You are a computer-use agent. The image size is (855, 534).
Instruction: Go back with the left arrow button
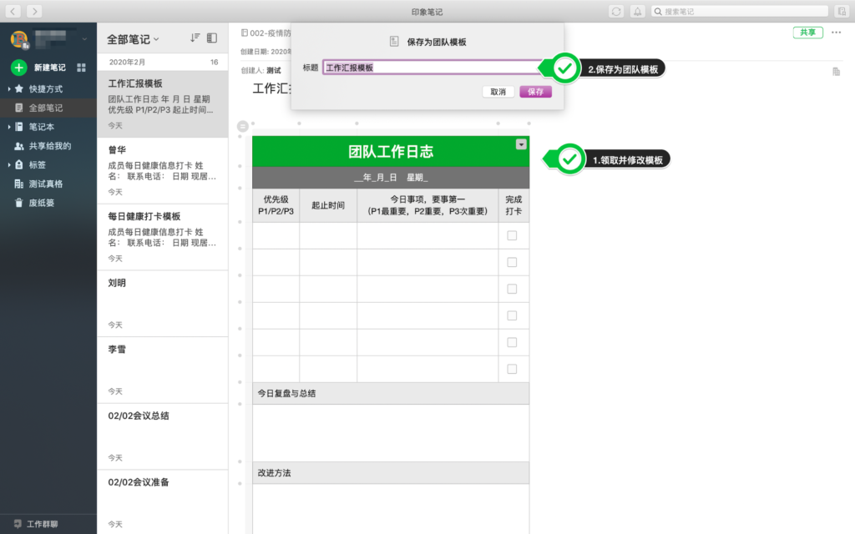[x=13, y=11]
